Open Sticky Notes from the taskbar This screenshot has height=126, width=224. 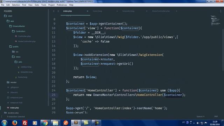pos(86,123)
